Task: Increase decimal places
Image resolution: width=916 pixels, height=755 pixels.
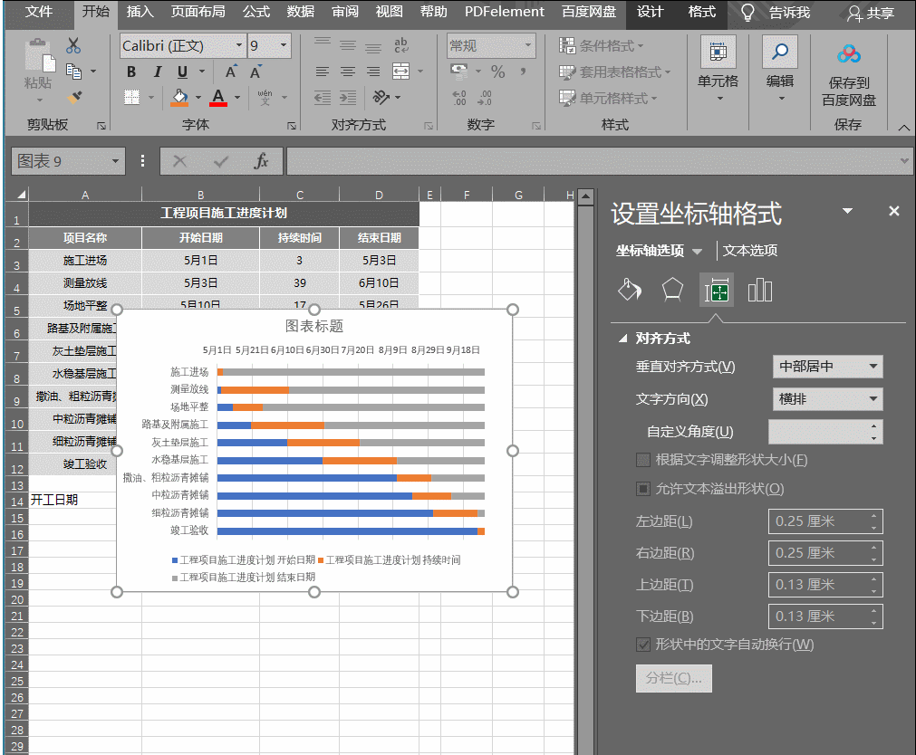Action: click(459, 98)
